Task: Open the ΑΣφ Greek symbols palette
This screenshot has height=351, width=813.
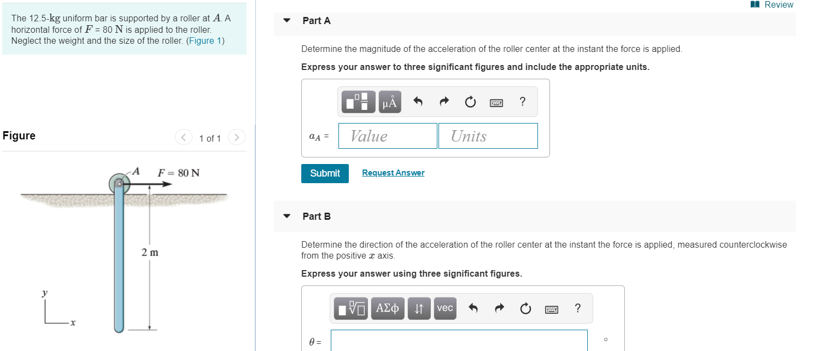Action: coord(388,308)
